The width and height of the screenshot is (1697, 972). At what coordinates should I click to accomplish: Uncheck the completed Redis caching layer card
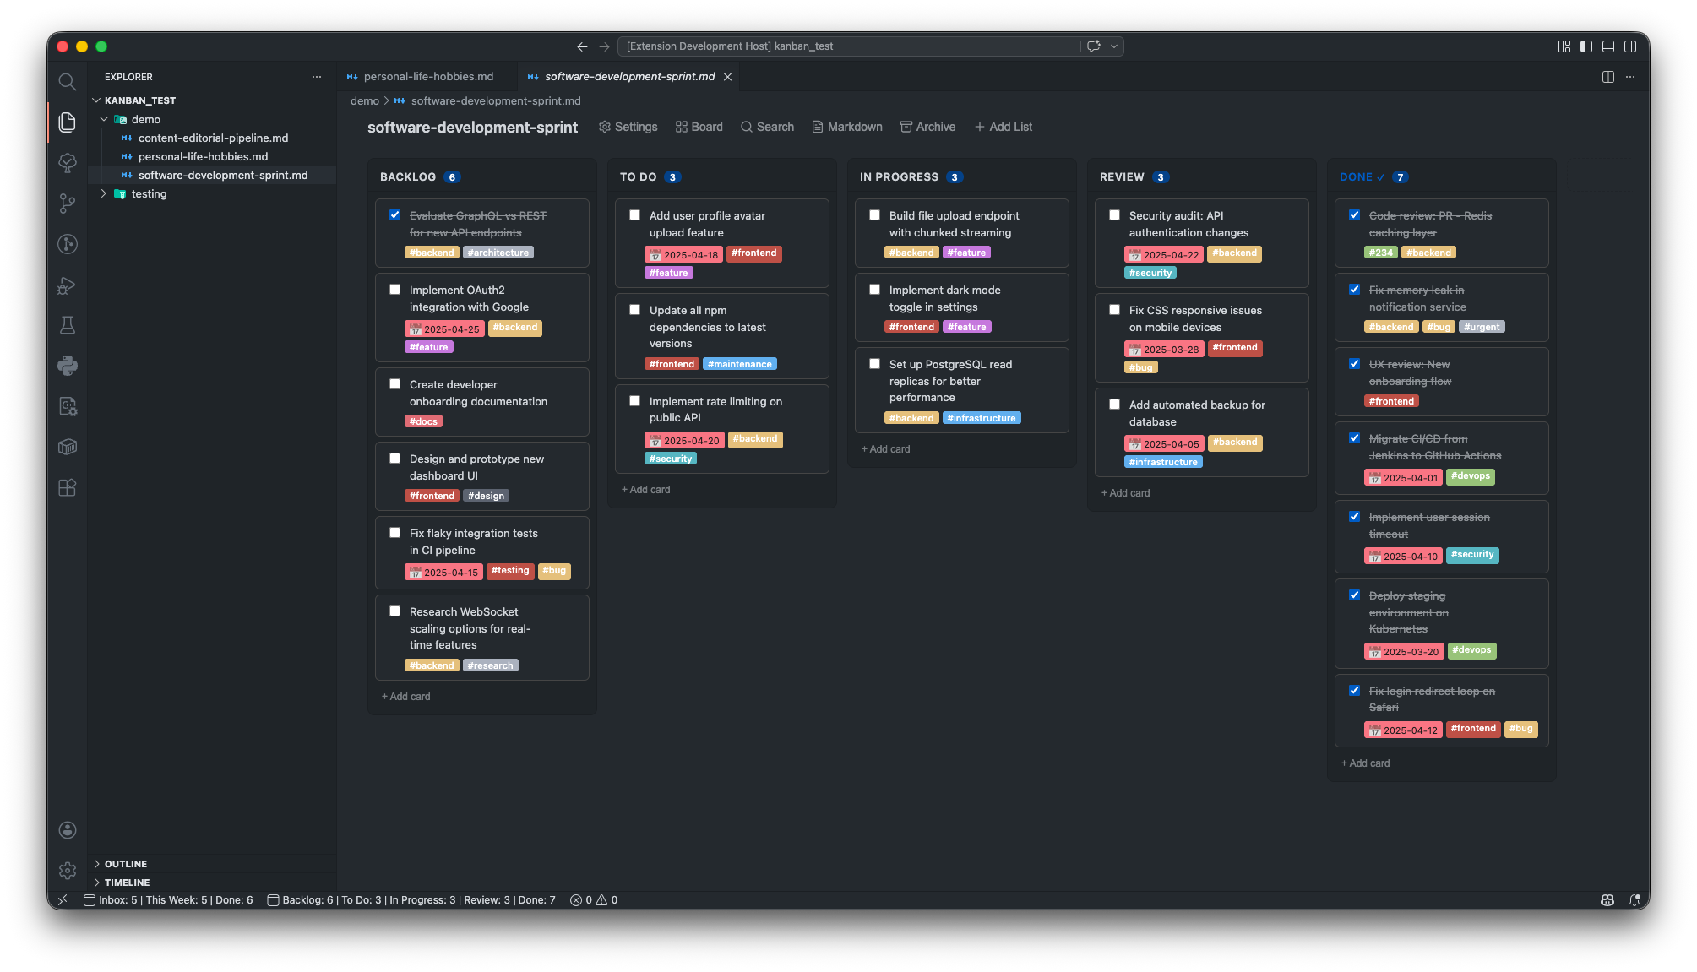click(x=1355, y=214)
